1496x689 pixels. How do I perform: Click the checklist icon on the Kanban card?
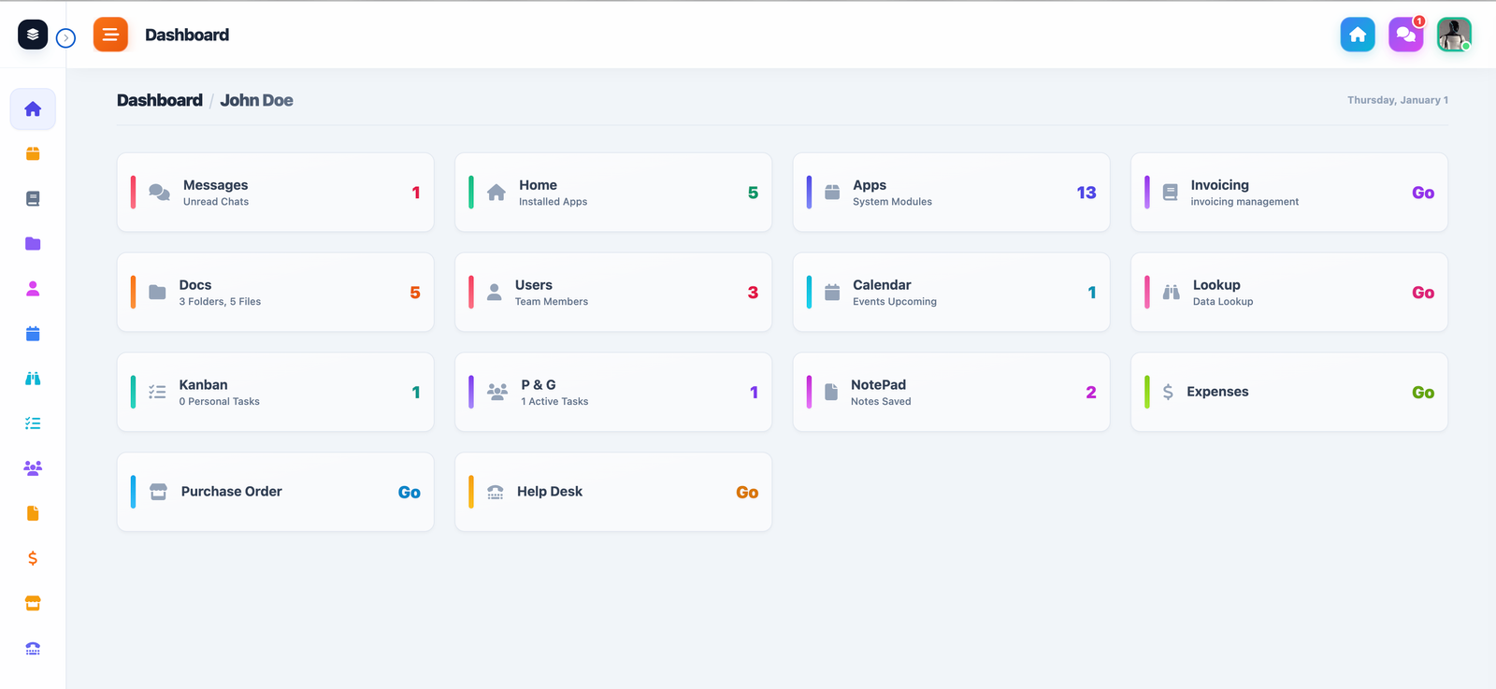click(x=157, y=393)
